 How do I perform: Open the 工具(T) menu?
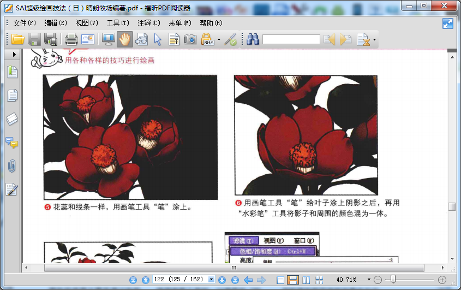coord(118,23)
